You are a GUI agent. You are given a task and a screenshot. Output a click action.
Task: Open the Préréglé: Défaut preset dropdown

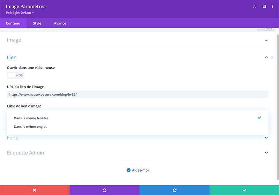tap(20, 13)
